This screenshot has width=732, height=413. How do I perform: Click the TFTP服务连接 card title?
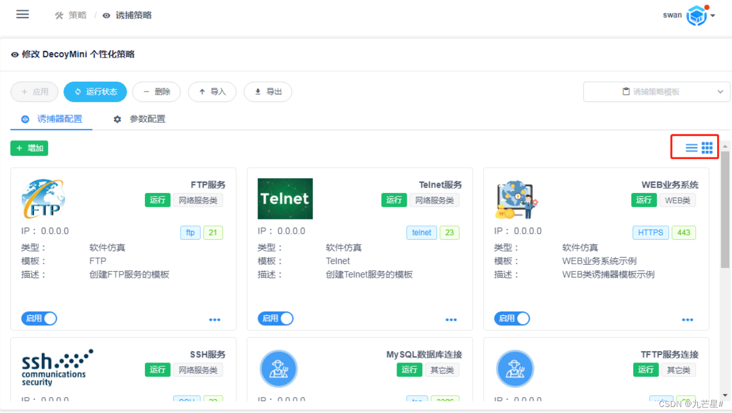670,354
